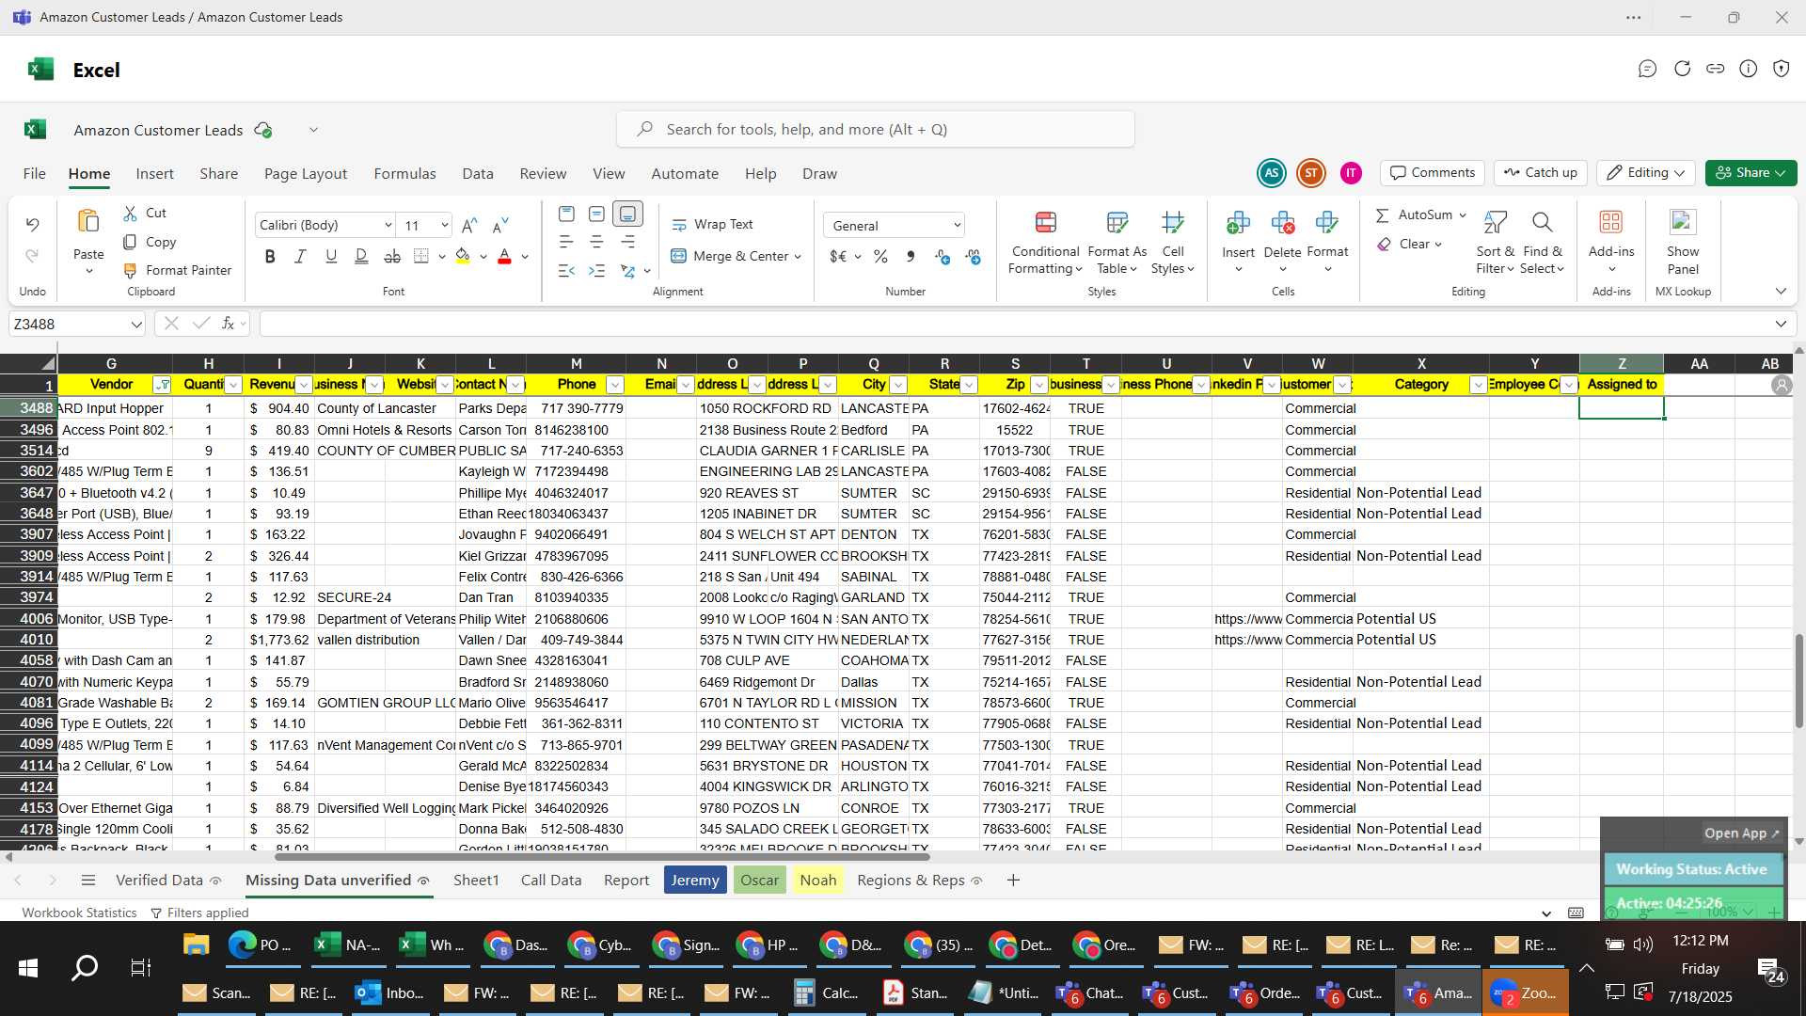This screenshot has height=1016, width=1806.
Task: Click the Insert cells icon
Action: [x=1238, y=223]
